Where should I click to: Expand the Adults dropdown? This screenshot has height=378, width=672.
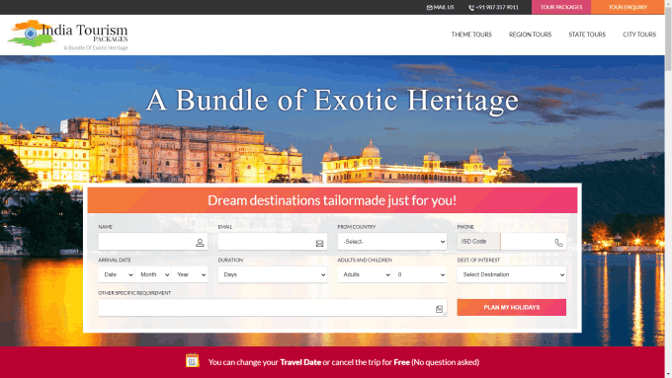365,274
